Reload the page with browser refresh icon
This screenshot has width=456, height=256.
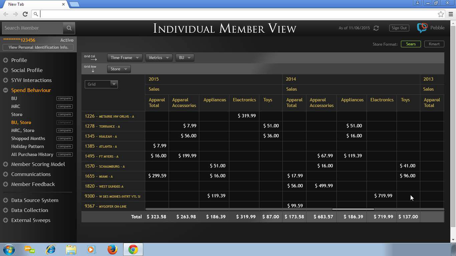pos(25,14)
